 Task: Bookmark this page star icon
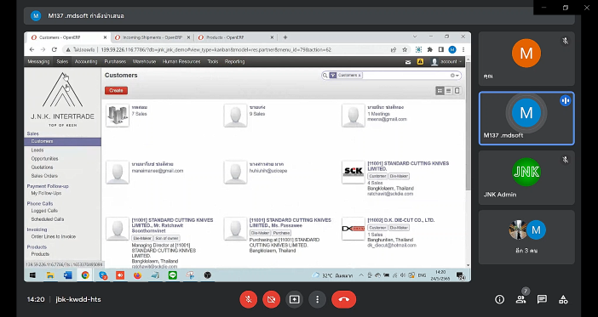[405, 49]
